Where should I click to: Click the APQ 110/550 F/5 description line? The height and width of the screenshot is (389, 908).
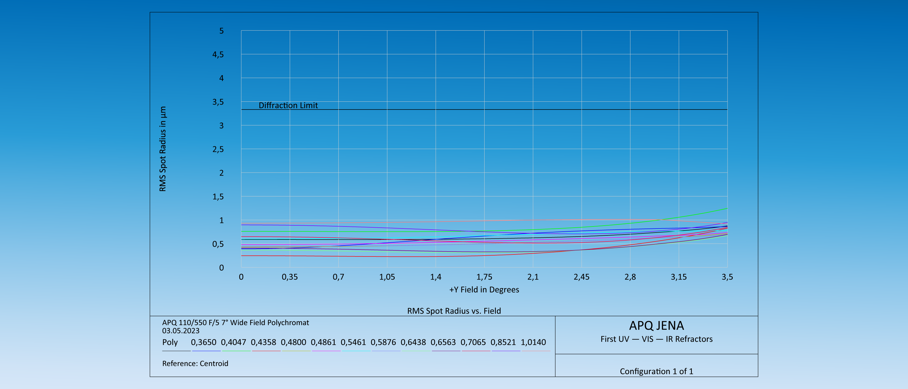coord(236,322)
